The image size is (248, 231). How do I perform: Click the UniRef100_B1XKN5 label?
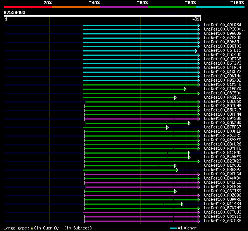tap(222, 153)
